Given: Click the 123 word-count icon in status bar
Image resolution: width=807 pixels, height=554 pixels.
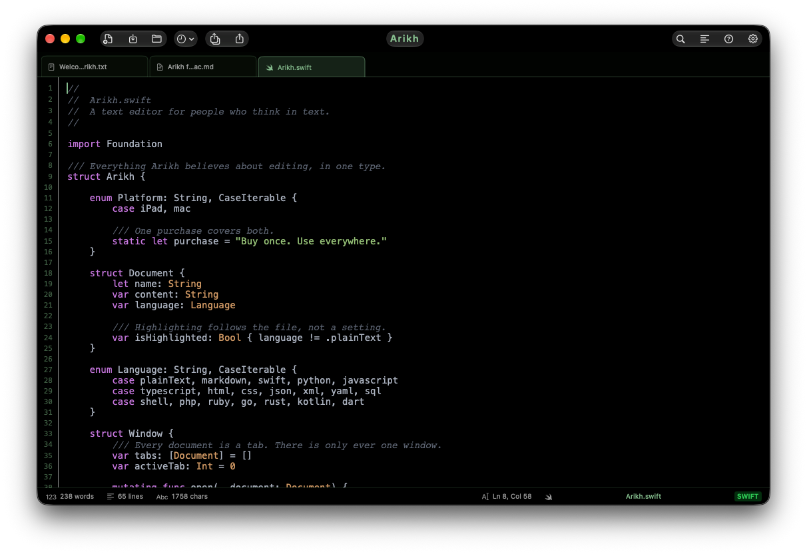Looking at the screenshot, I should pos(51,497).
